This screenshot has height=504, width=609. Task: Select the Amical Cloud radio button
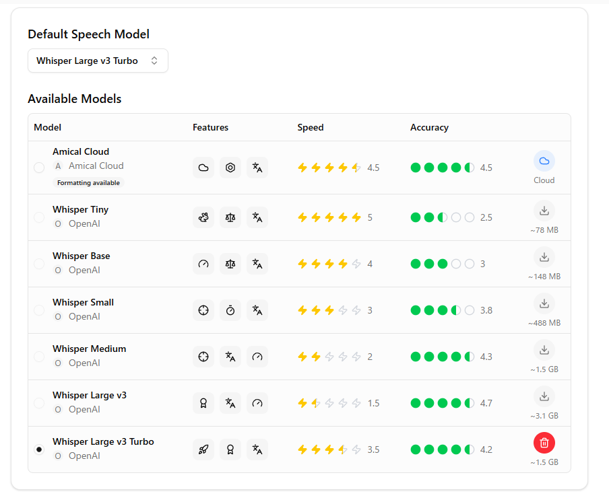[39, 168]
